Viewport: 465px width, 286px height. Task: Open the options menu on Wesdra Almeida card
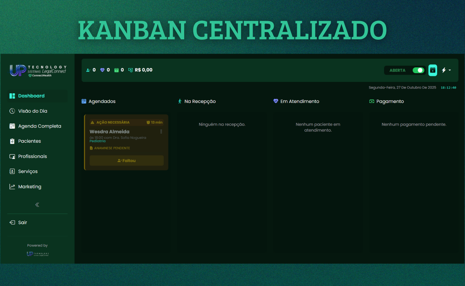pyautogui.click(x=161, y=132)
